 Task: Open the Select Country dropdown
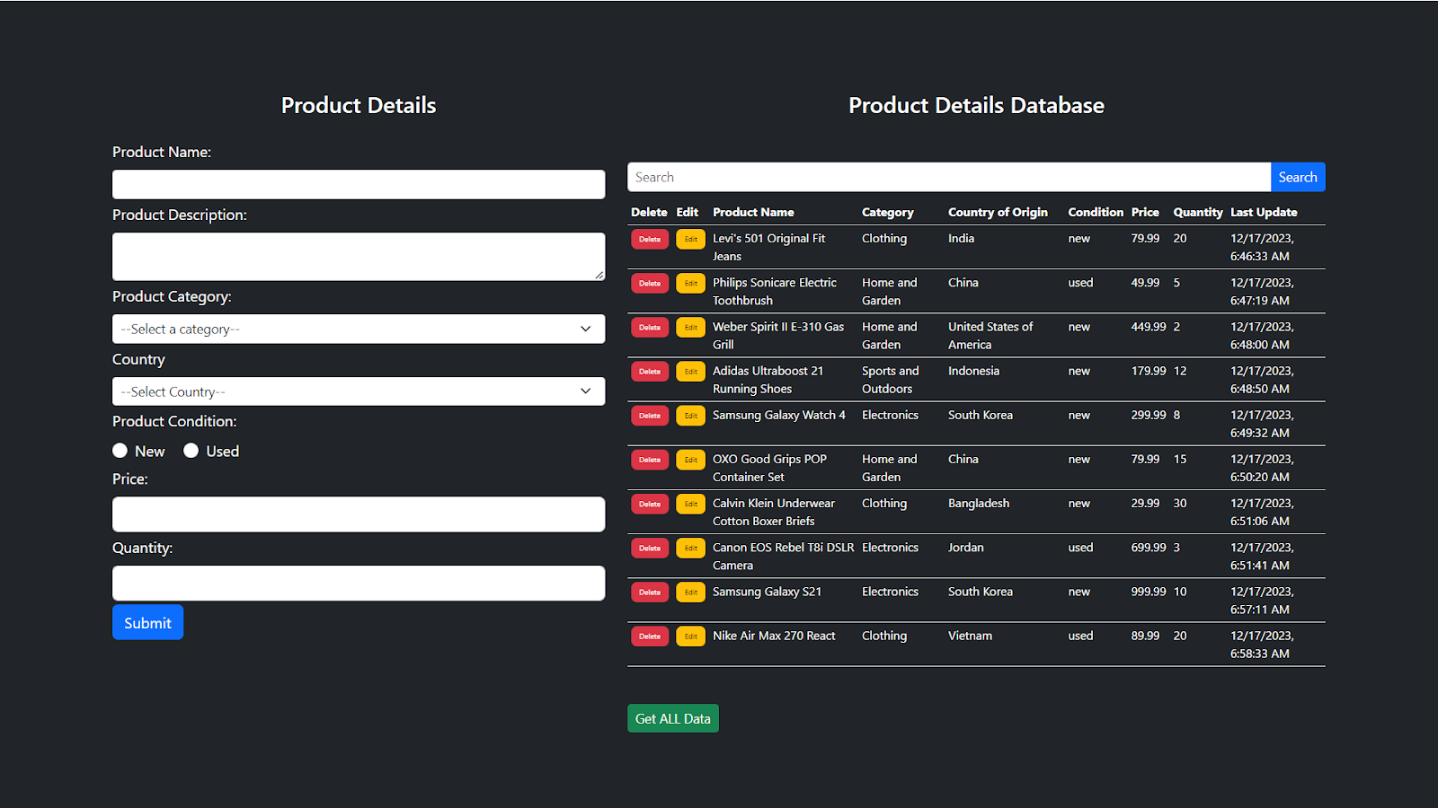click(x=359, y=391)
